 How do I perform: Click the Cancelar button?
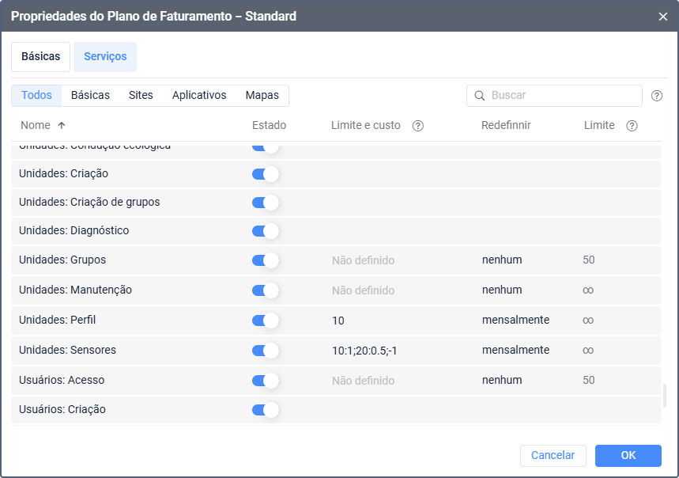tap(553, 456)
